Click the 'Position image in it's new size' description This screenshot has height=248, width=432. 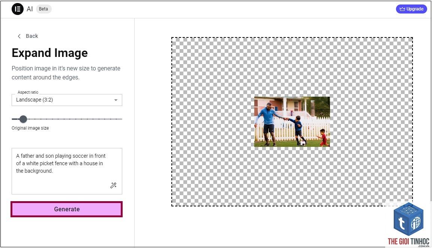coord(66,73)
